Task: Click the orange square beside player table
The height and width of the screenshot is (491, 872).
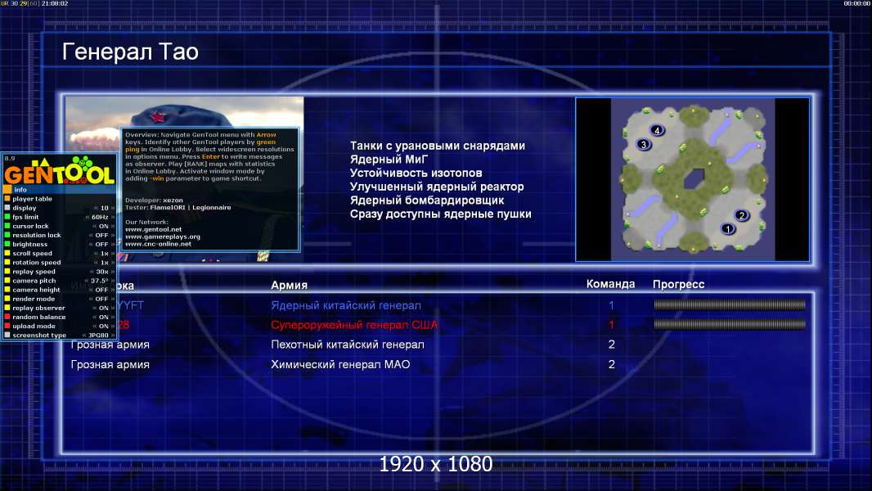Action: [7, 199]
